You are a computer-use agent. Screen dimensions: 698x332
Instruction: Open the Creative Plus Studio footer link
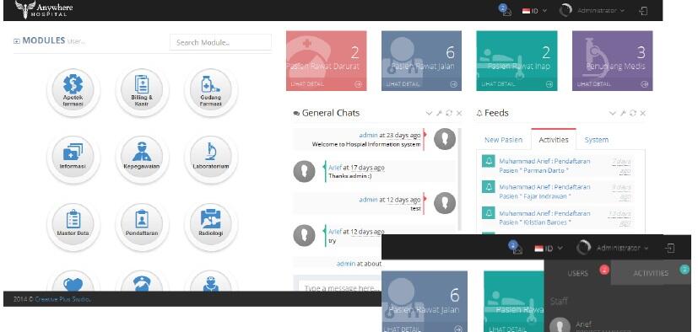[x=62, y=299]
